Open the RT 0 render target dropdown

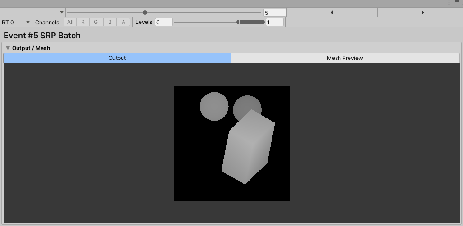pyautogui.click(x=16, y=22)
